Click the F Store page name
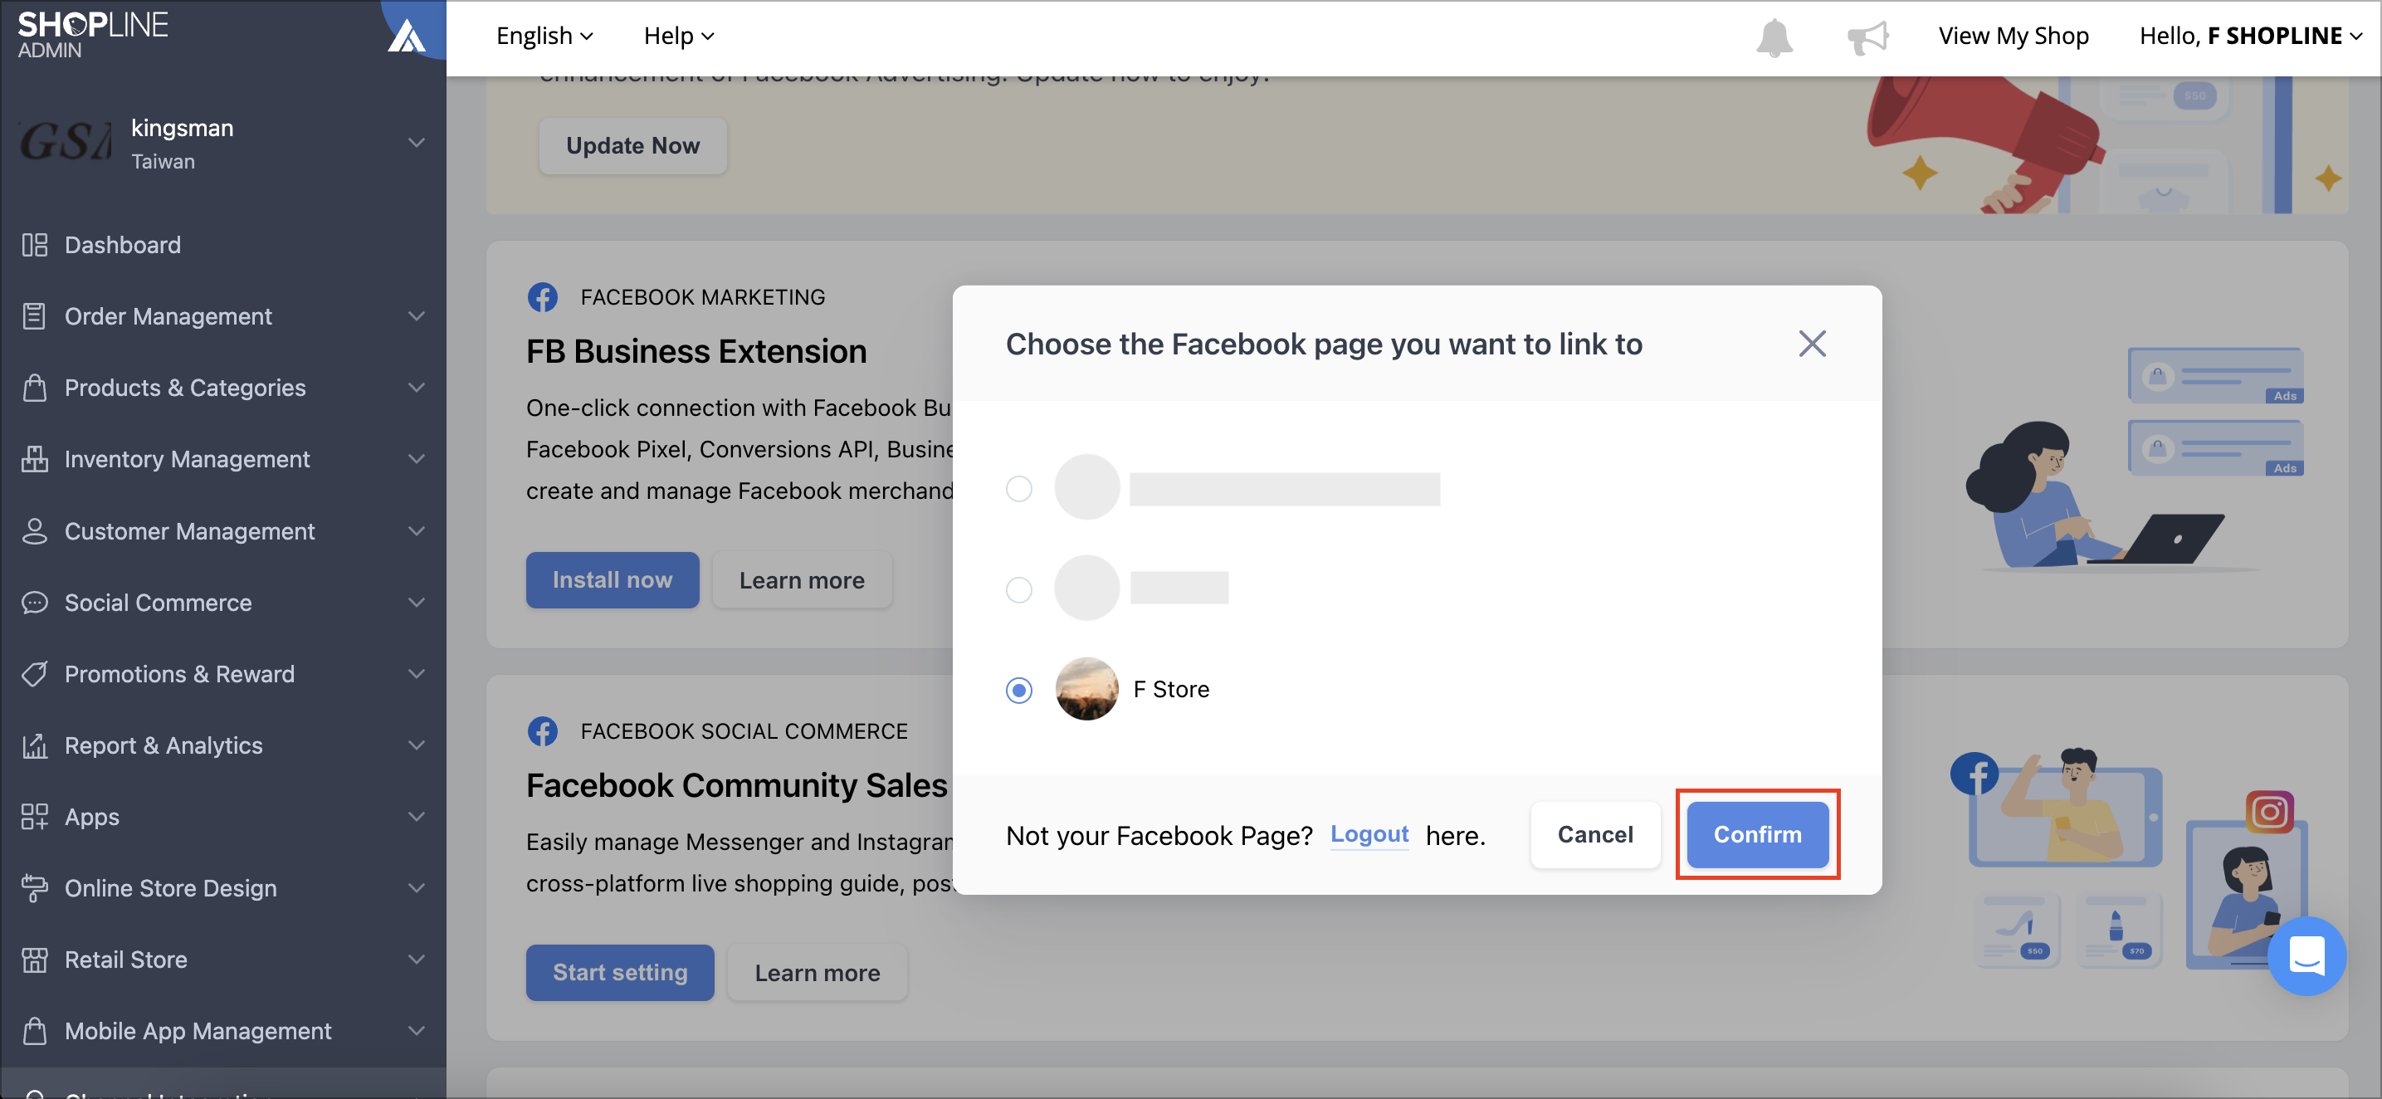Image resolution: width=2382 pixels, height=1099 pixels. point(1170,689)
